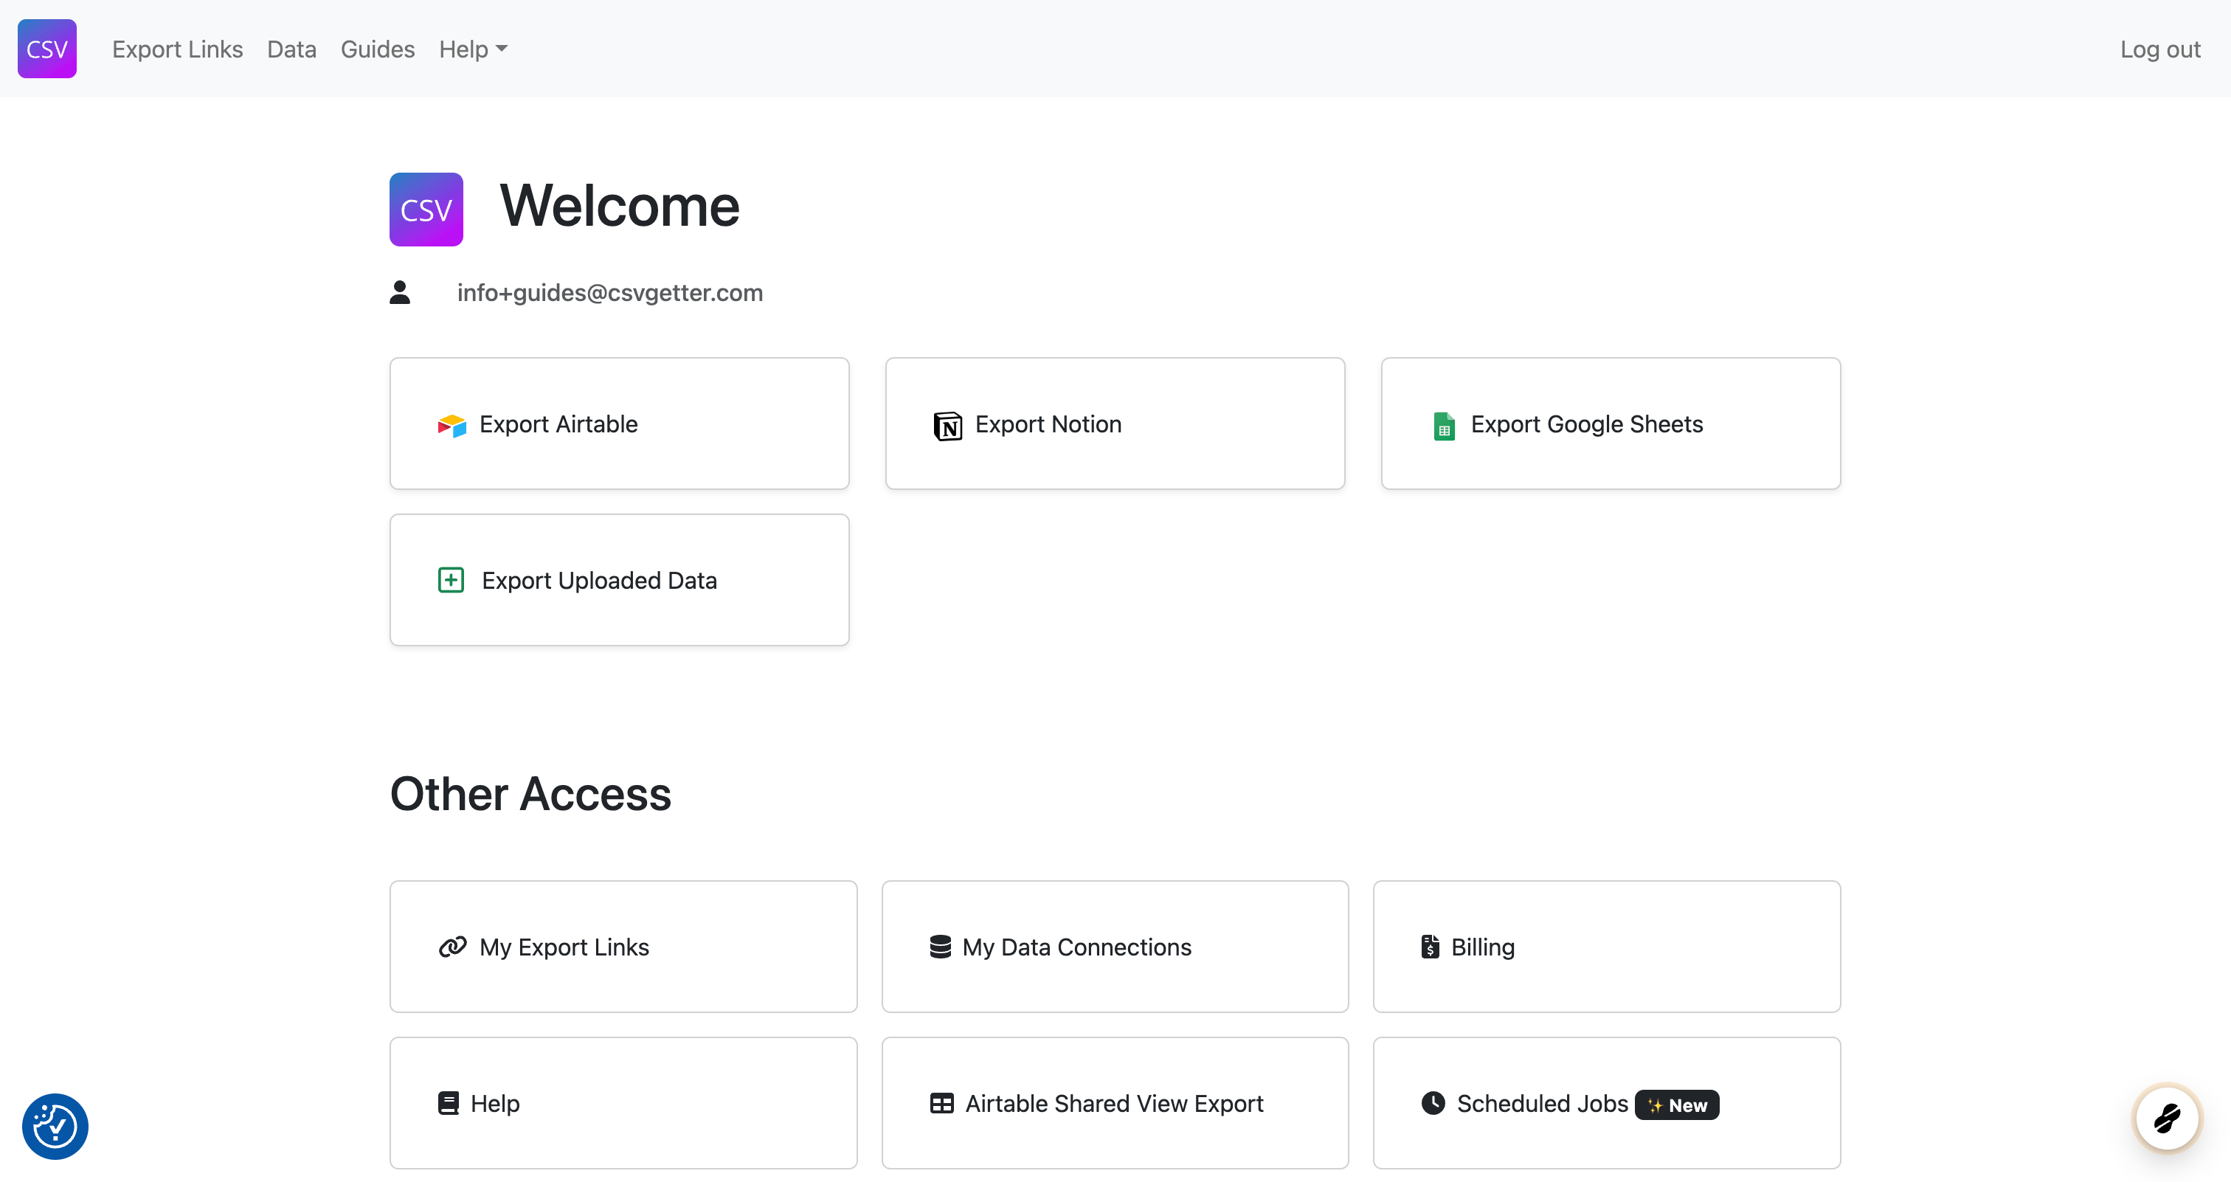Open Airtable Shared View Export card
The image size is (2231, 1182).
click(x=1115, y=1103)
